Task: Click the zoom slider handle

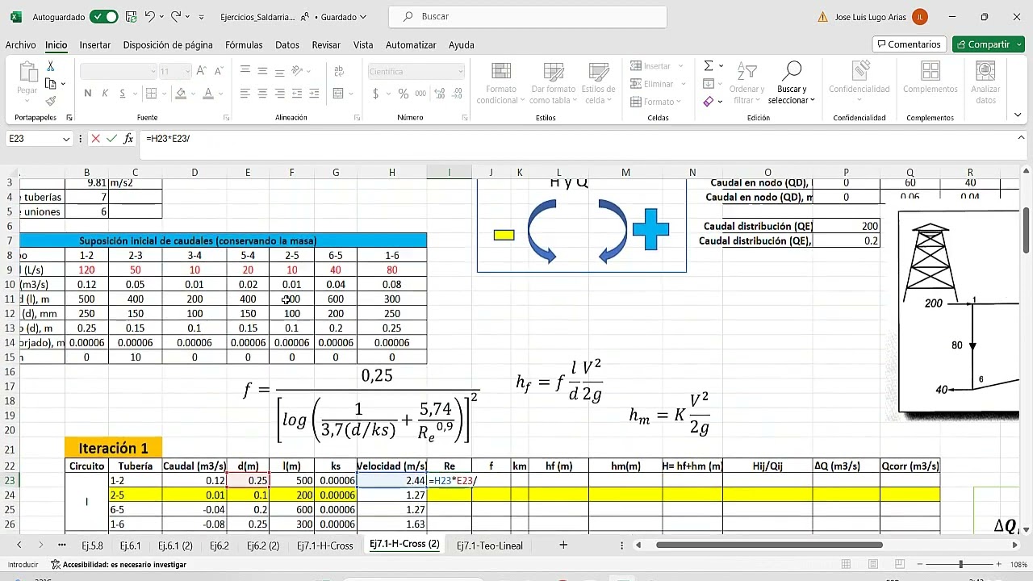Action: pos(960,565)
